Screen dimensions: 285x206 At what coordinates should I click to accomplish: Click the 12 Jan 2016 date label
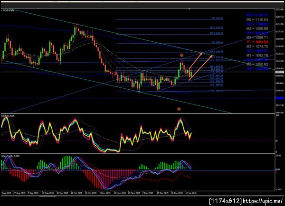191,193
